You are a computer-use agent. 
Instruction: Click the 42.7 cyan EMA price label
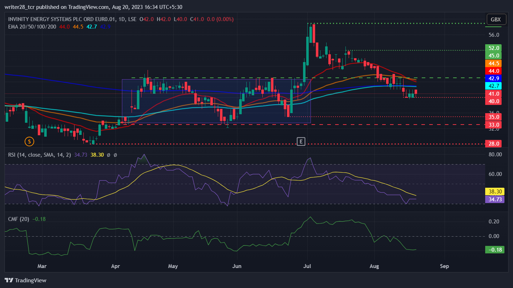pyautogui.click(x=494, y=86)
